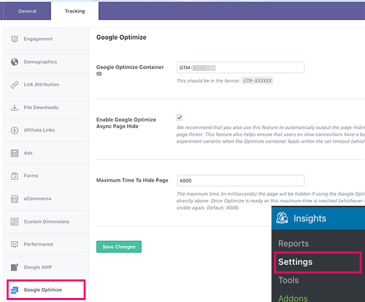Click the Maximum Time To Hide Page field
Screen dimensions: 365x302
[x=240, y=181]
